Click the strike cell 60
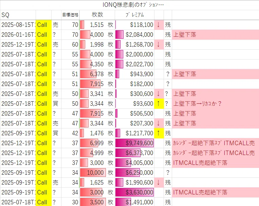The width and height of the screenshot is (259, 206). (70, 45)
